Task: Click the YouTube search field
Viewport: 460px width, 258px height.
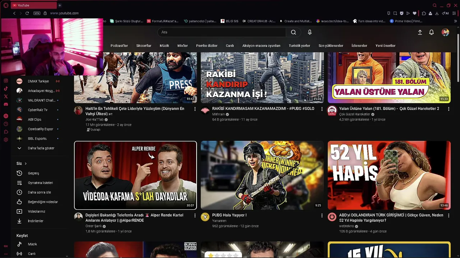Action: 222,32
